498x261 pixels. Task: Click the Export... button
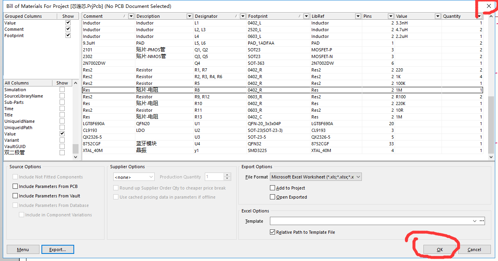(58, 250)
